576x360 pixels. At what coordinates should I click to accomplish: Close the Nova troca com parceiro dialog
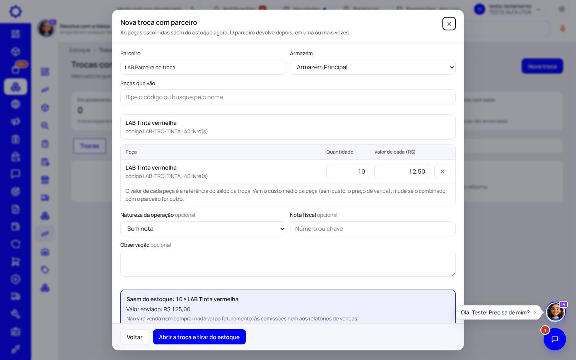tap(449, 24)
